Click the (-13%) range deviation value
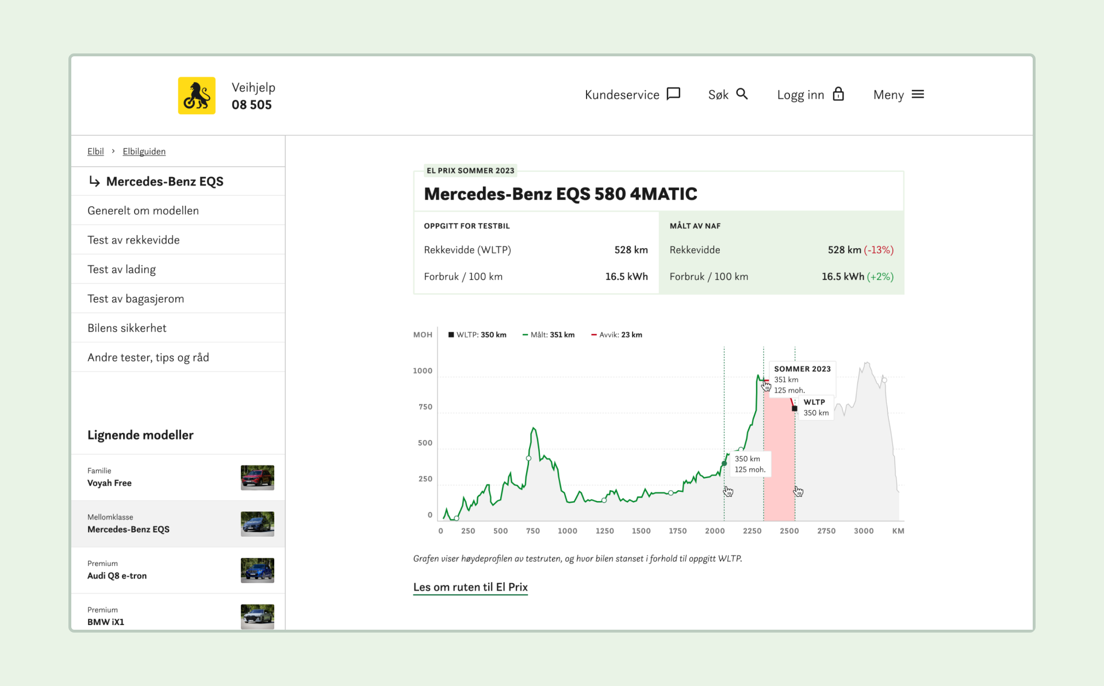The image size is (1104, 686). tap(879, 250)
